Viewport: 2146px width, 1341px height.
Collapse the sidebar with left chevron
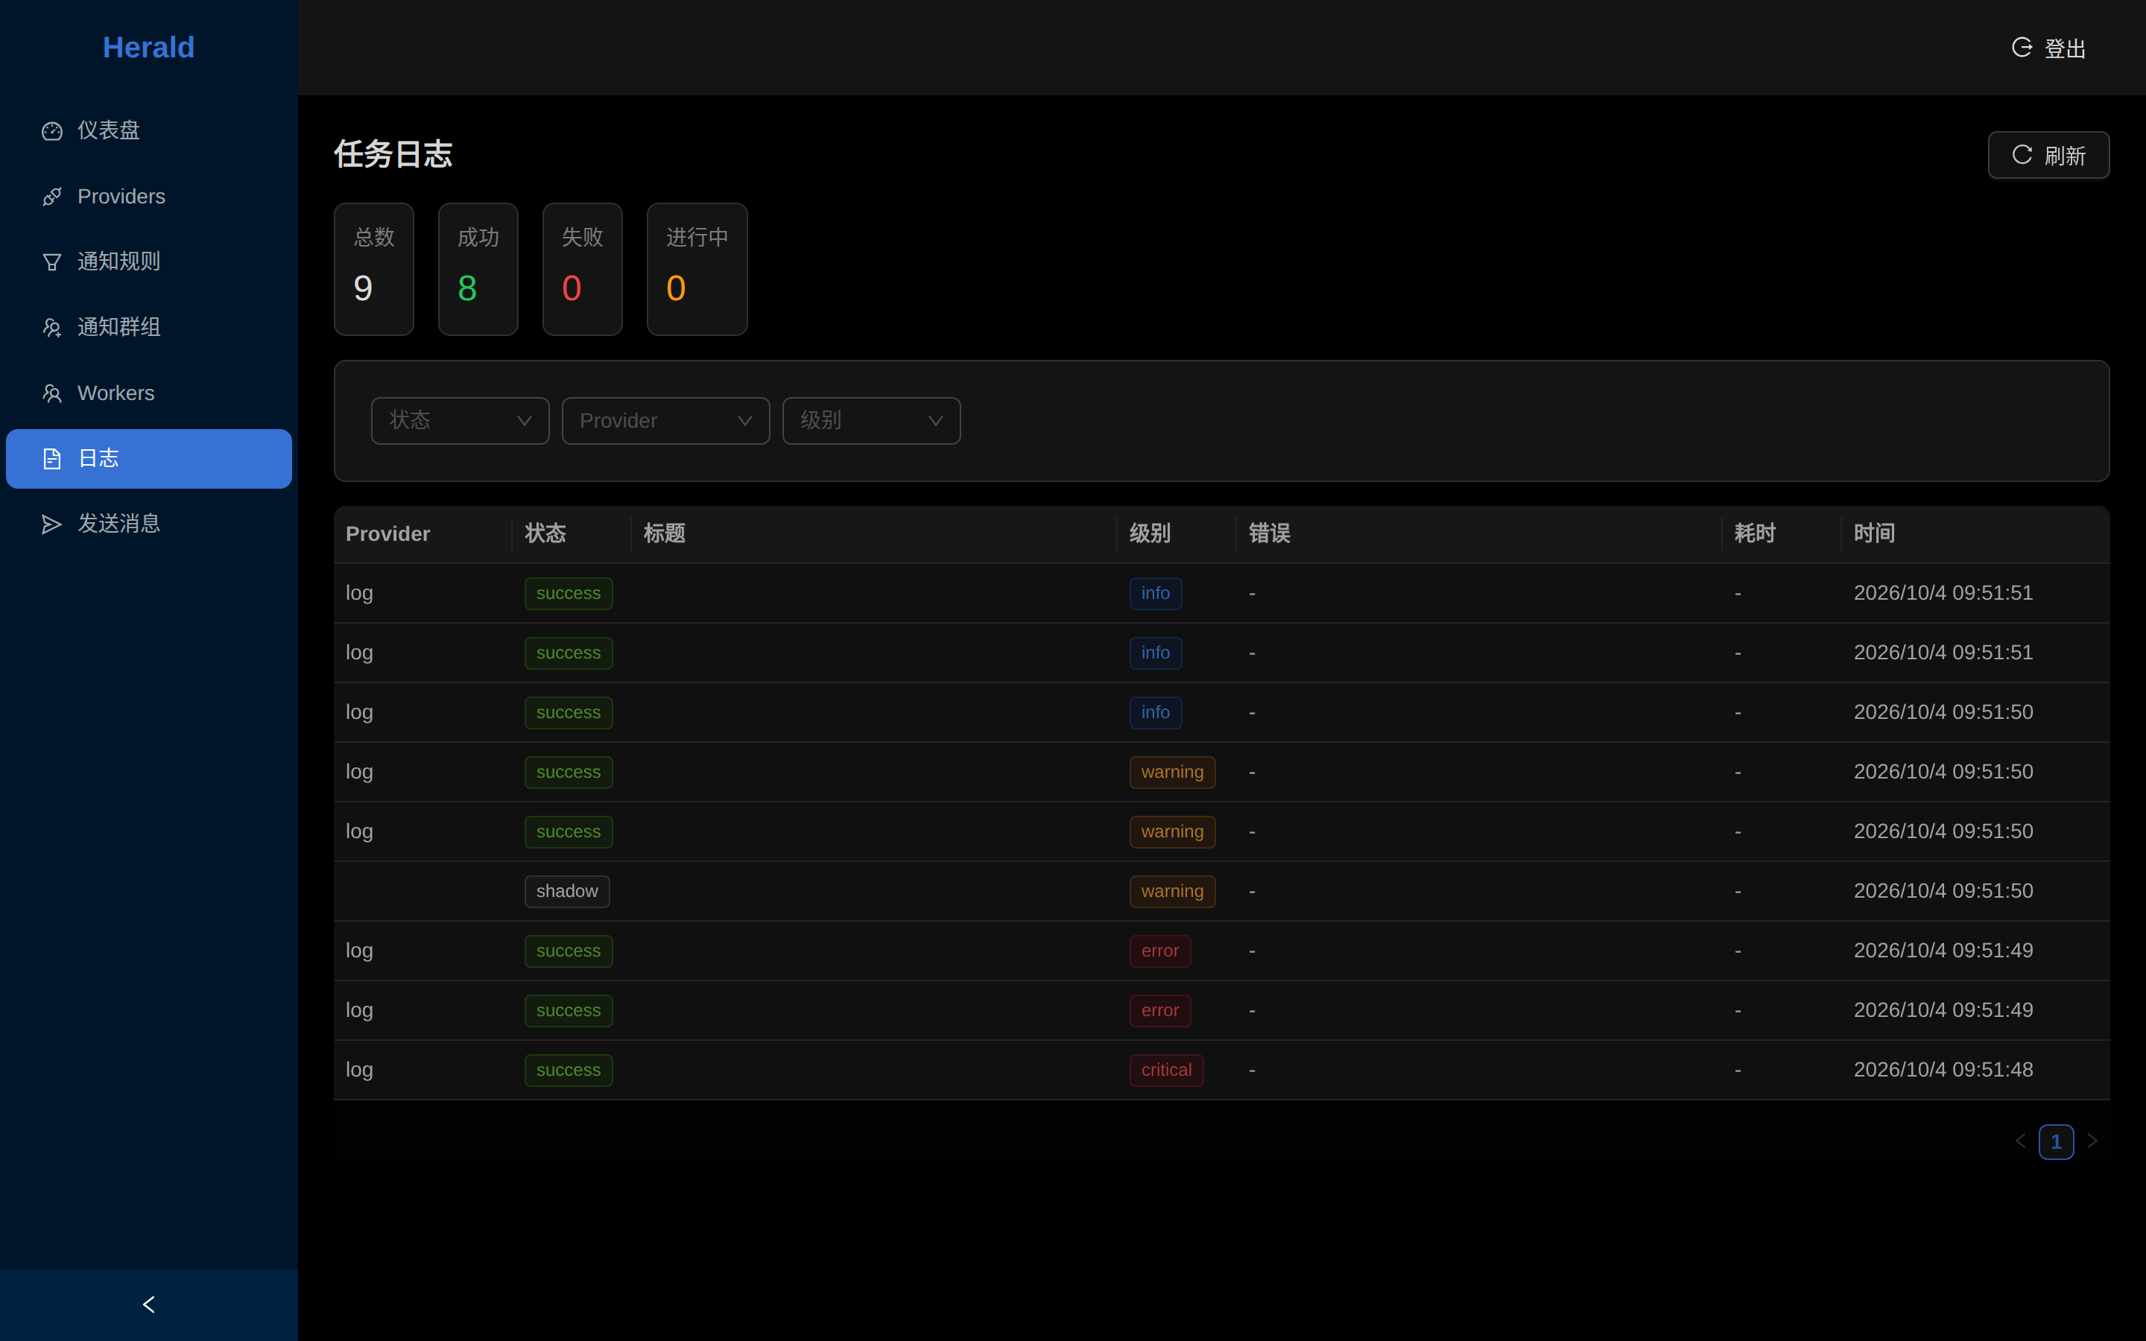tap(149, 1304)
